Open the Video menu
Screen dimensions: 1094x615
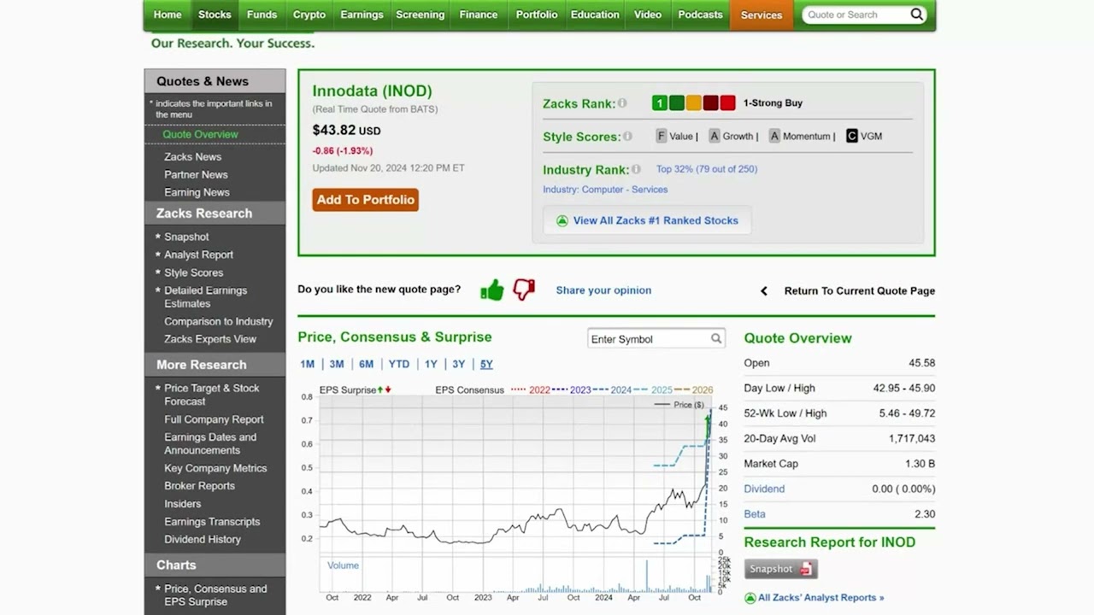point(648,15)
